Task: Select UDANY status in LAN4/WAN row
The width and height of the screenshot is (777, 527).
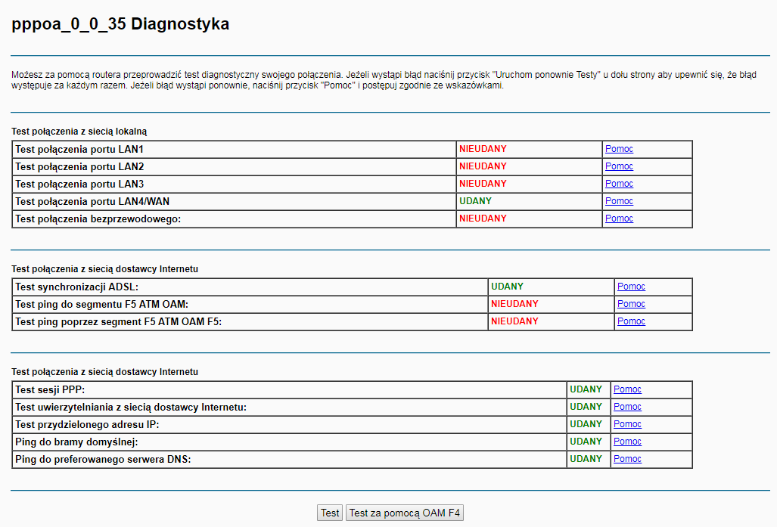Action: pos(475,201)
